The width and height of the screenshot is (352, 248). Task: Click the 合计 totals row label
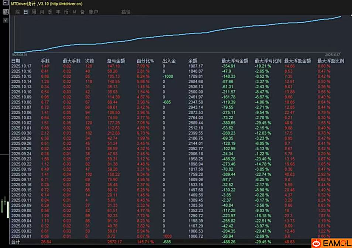tap(16, 242)
